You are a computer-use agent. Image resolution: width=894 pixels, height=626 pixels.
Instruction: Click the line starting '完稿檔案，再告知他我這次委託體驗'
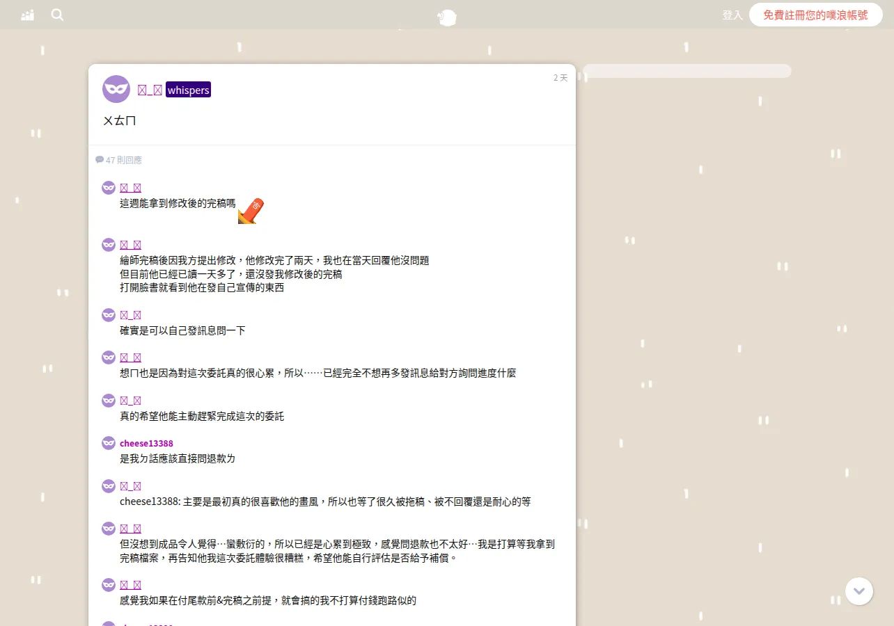(288, 558)
